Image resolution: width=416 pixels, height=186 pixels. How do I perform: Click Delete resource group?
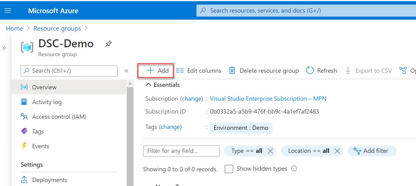[x=264, y=71]
